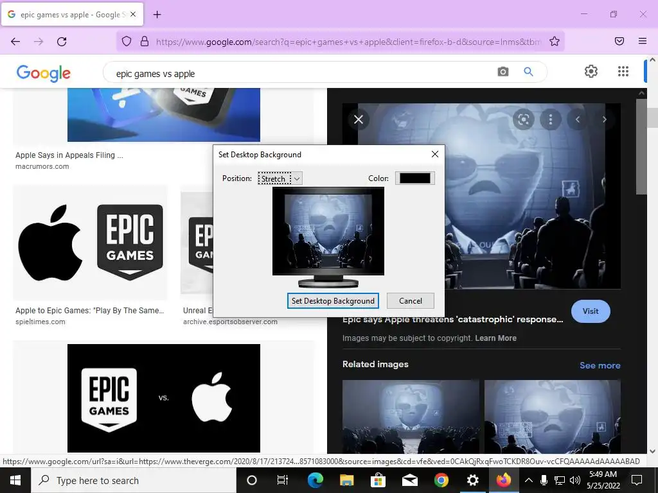
Task: Click the blue magnifier search icon
Action: tap(528, 72)
